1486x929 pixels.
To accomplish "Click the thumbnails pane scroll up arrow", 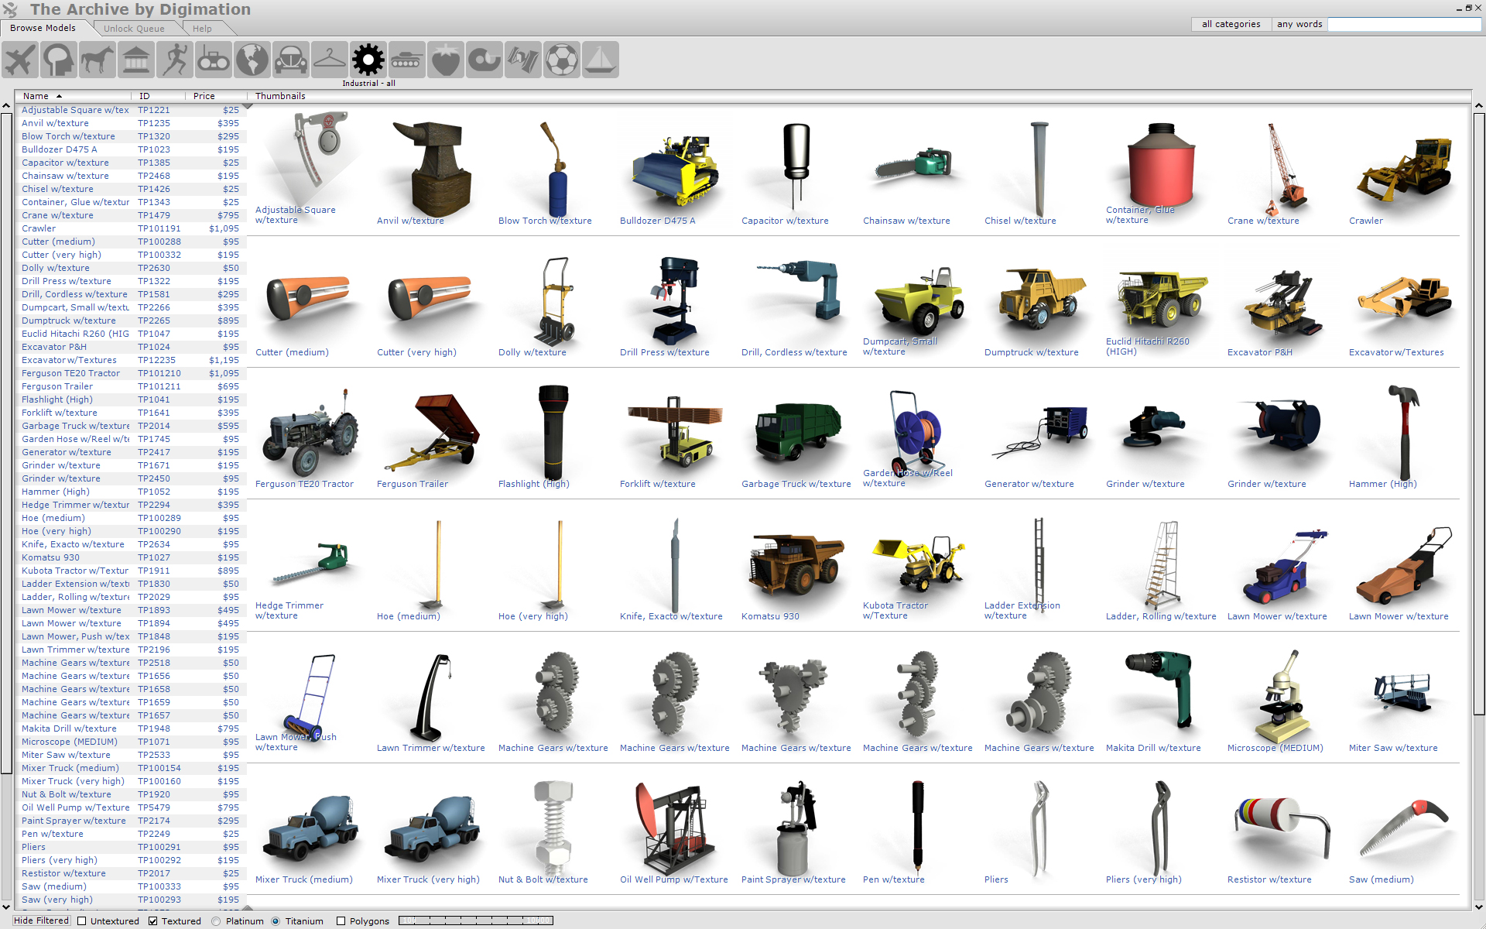I will [x=1479, y=106].
